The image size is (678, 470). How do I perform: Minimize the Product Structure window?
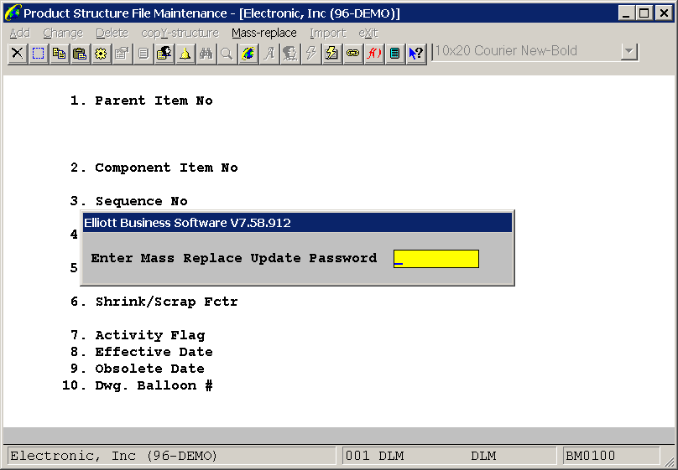click(626, 13)
